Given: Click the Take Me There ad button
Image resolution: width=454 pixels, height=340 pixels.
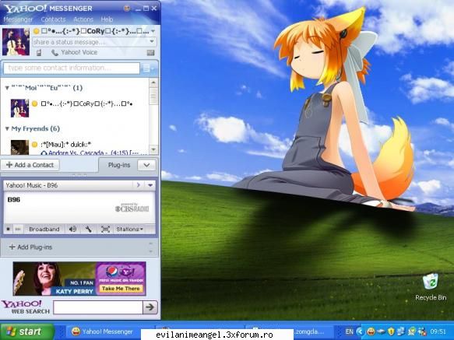Looking at the screenshot, I should pos(121,289).
